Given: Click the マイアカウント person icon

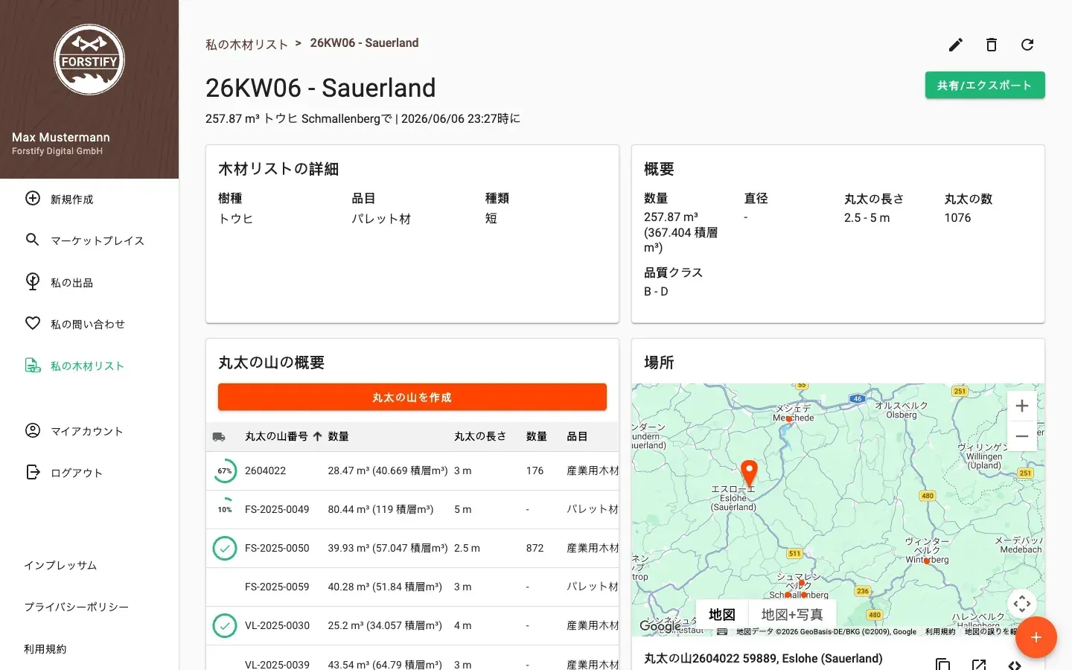Looking at the screenshot, I should point(33,430).
